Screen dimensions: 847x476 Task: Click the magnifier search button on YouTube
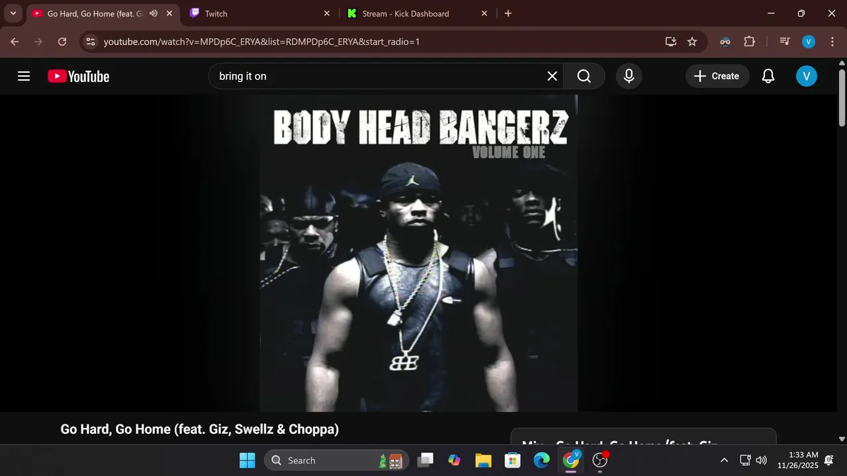[584, 76]
